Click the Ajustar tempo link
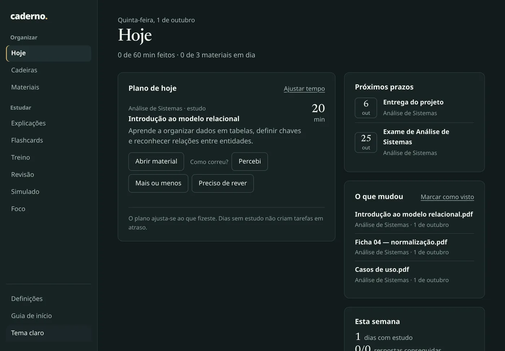The height and width of the screenshot is (351, 505). (304, 89)
